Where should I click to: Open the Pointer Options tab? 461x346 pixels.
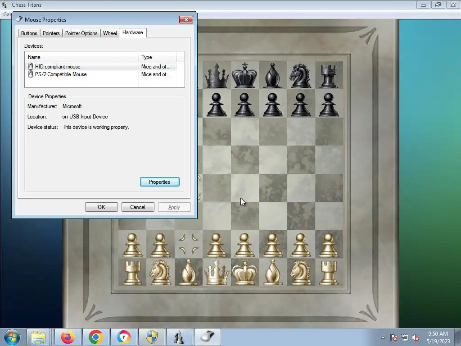pos(81,33)
